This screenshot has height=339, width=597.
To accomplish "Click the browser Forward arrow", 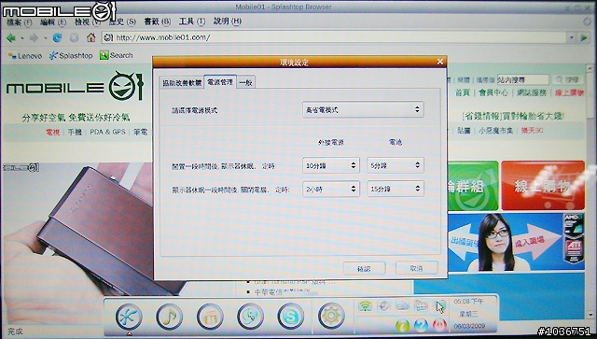I will (34, 37).
